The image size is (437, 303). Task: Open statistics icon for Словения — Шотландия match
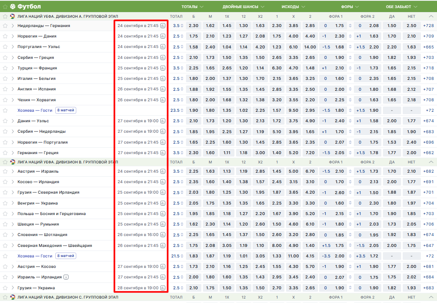pos(163,235)
